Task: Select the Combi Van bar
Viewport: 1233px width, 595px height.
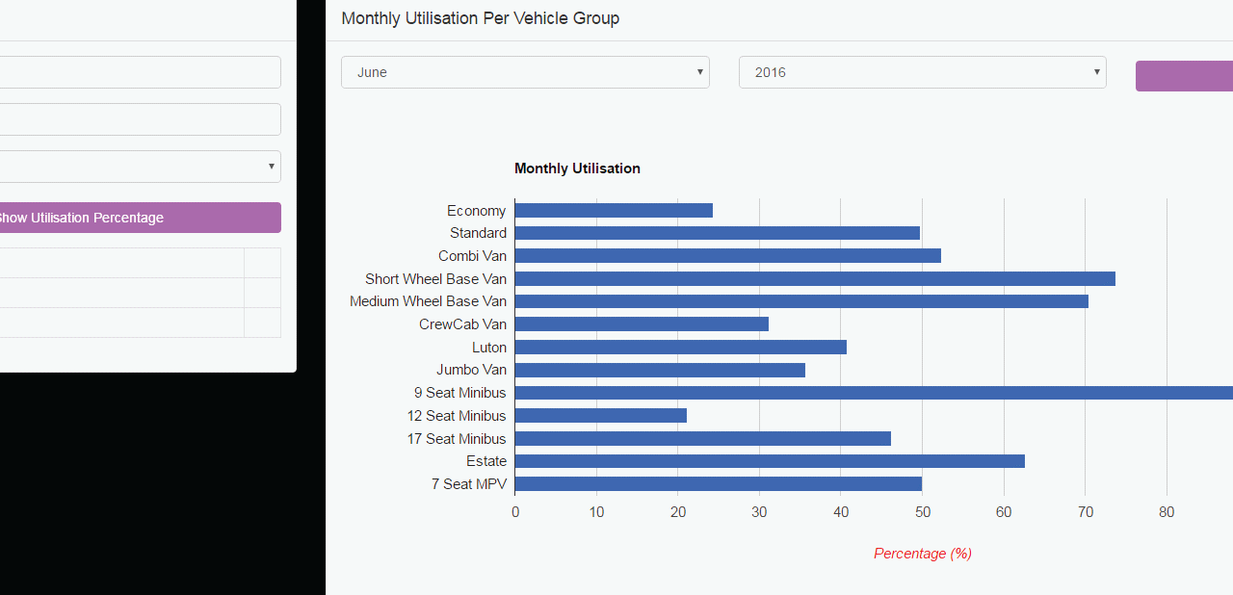Action: [x=728, y=256]
